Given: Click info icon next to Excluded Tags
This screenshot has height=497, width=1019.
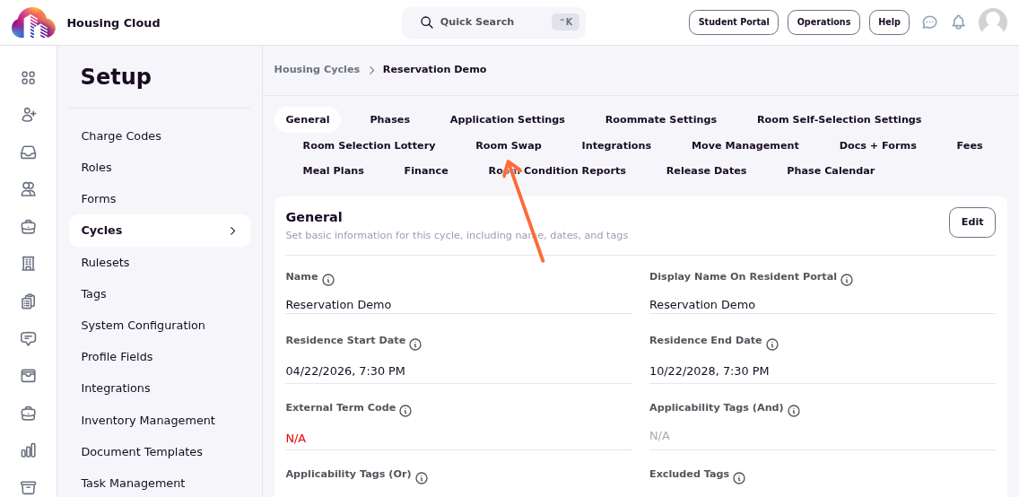Looking at the screenshot, I should (739, 478).
